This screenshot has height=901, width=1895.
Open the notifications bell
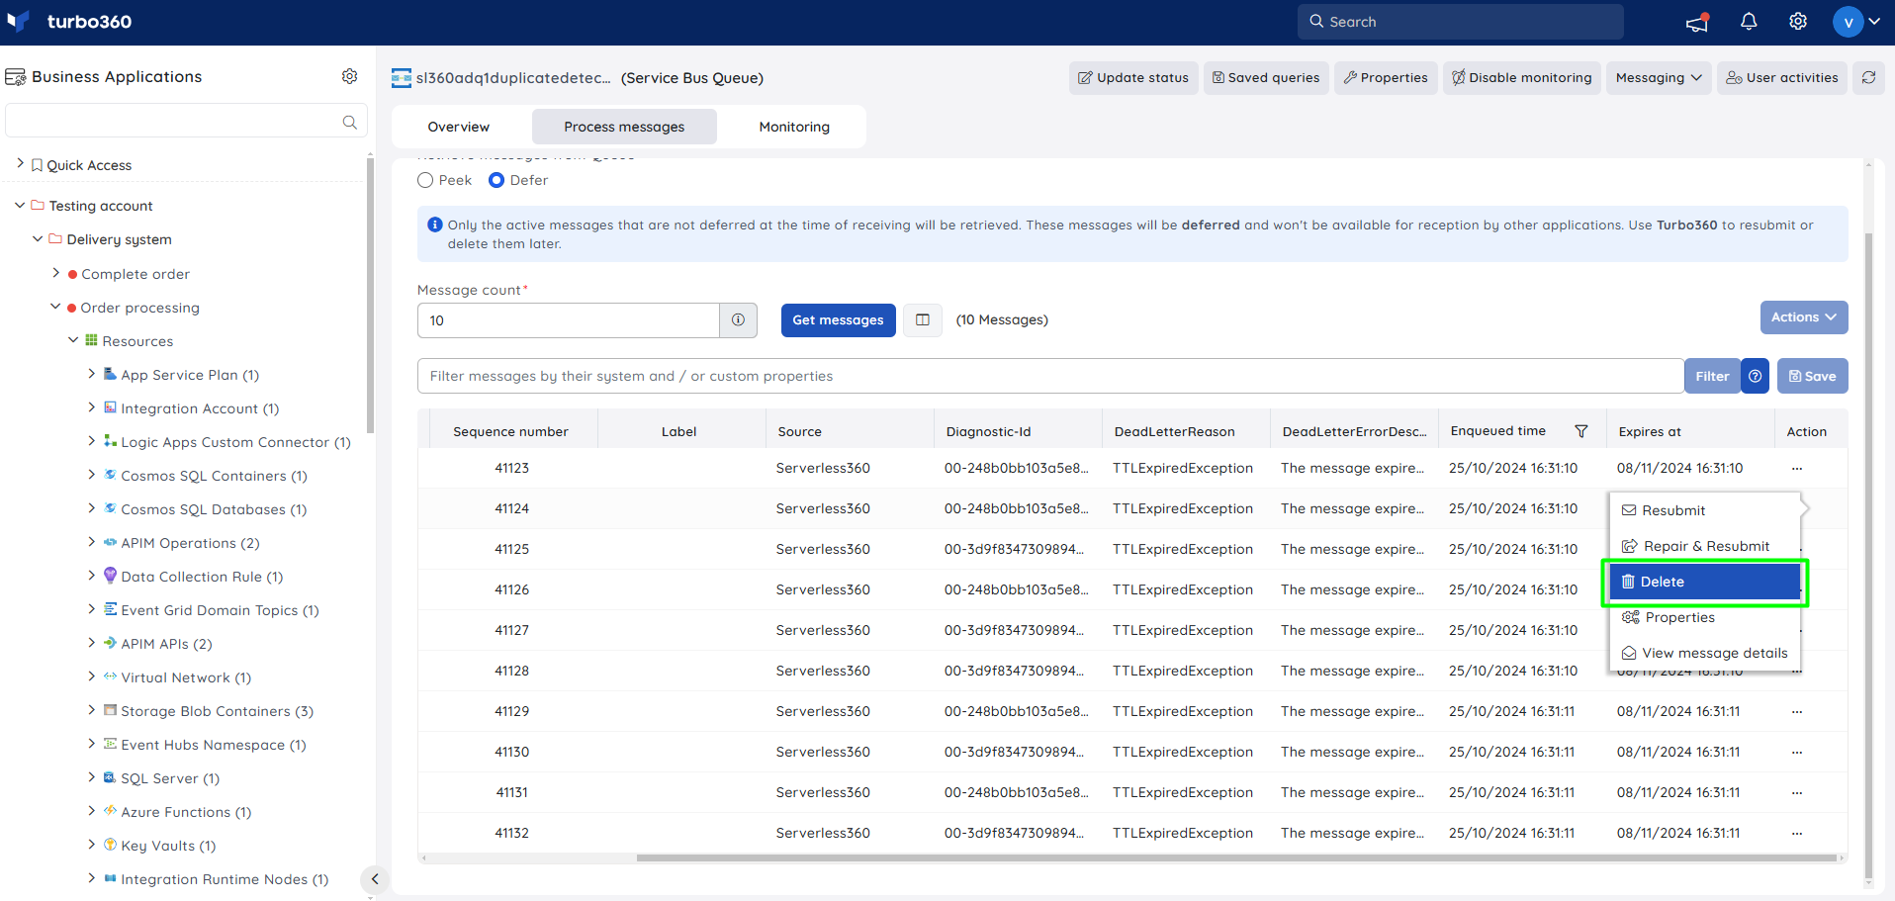pos(1749,22)
